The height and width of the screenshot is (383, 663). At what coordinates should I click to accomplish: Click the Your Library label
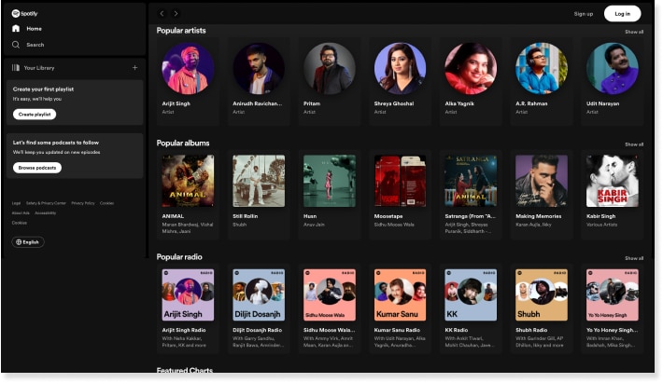[x=39, y=68]
